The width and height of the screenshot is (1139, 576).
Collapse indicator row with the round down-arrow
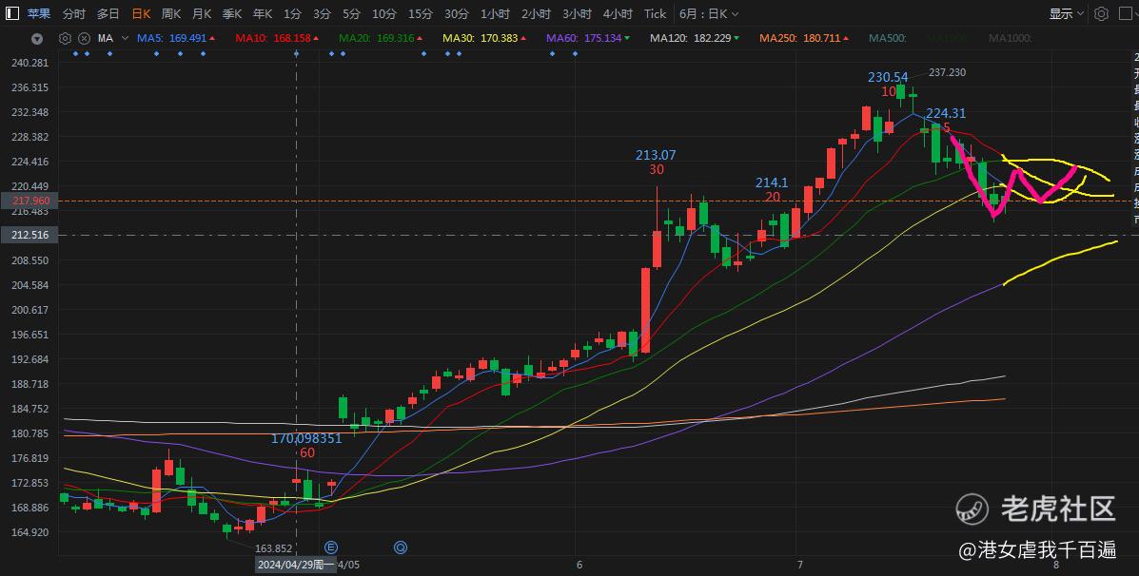(x=37, y=38)
